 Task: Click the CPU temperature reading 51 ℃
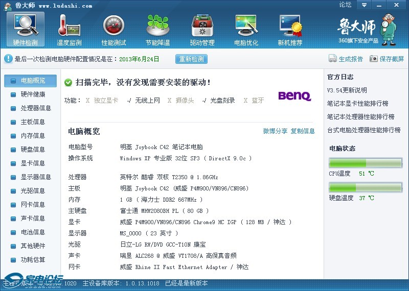click(x=366, y=174)
